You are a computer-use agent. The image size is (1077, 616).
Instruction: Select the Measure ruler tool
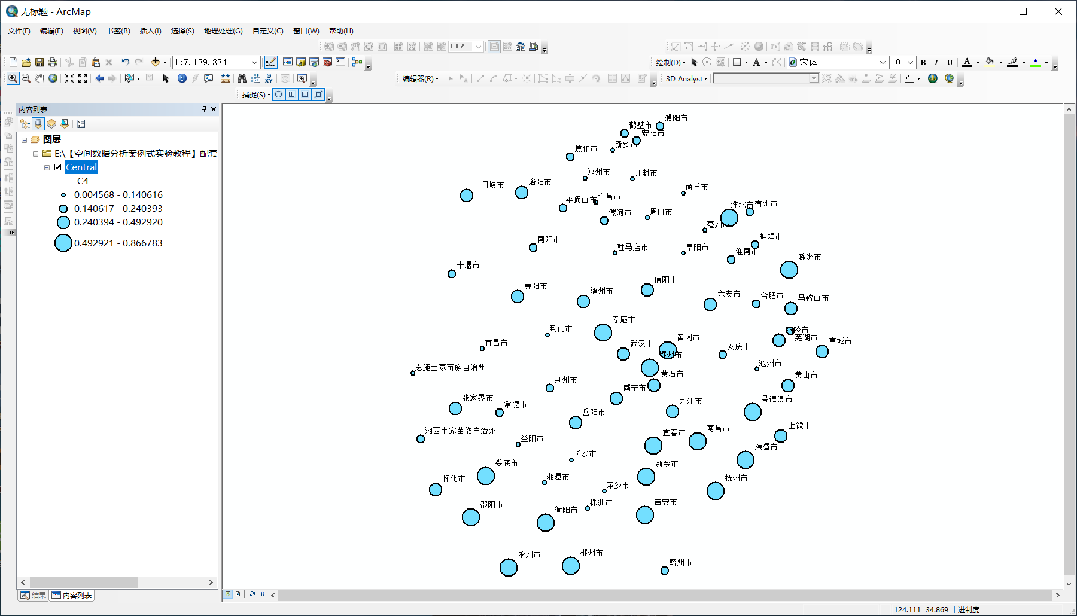coord(226,78)
